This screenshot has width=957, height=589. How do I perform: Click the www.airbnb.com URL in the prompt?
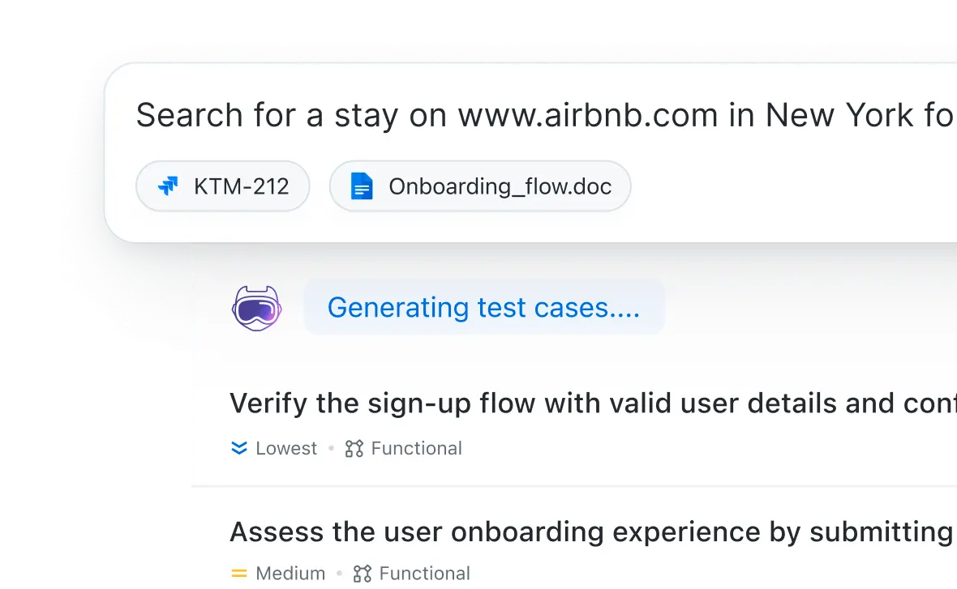click(x=588, y=116)
